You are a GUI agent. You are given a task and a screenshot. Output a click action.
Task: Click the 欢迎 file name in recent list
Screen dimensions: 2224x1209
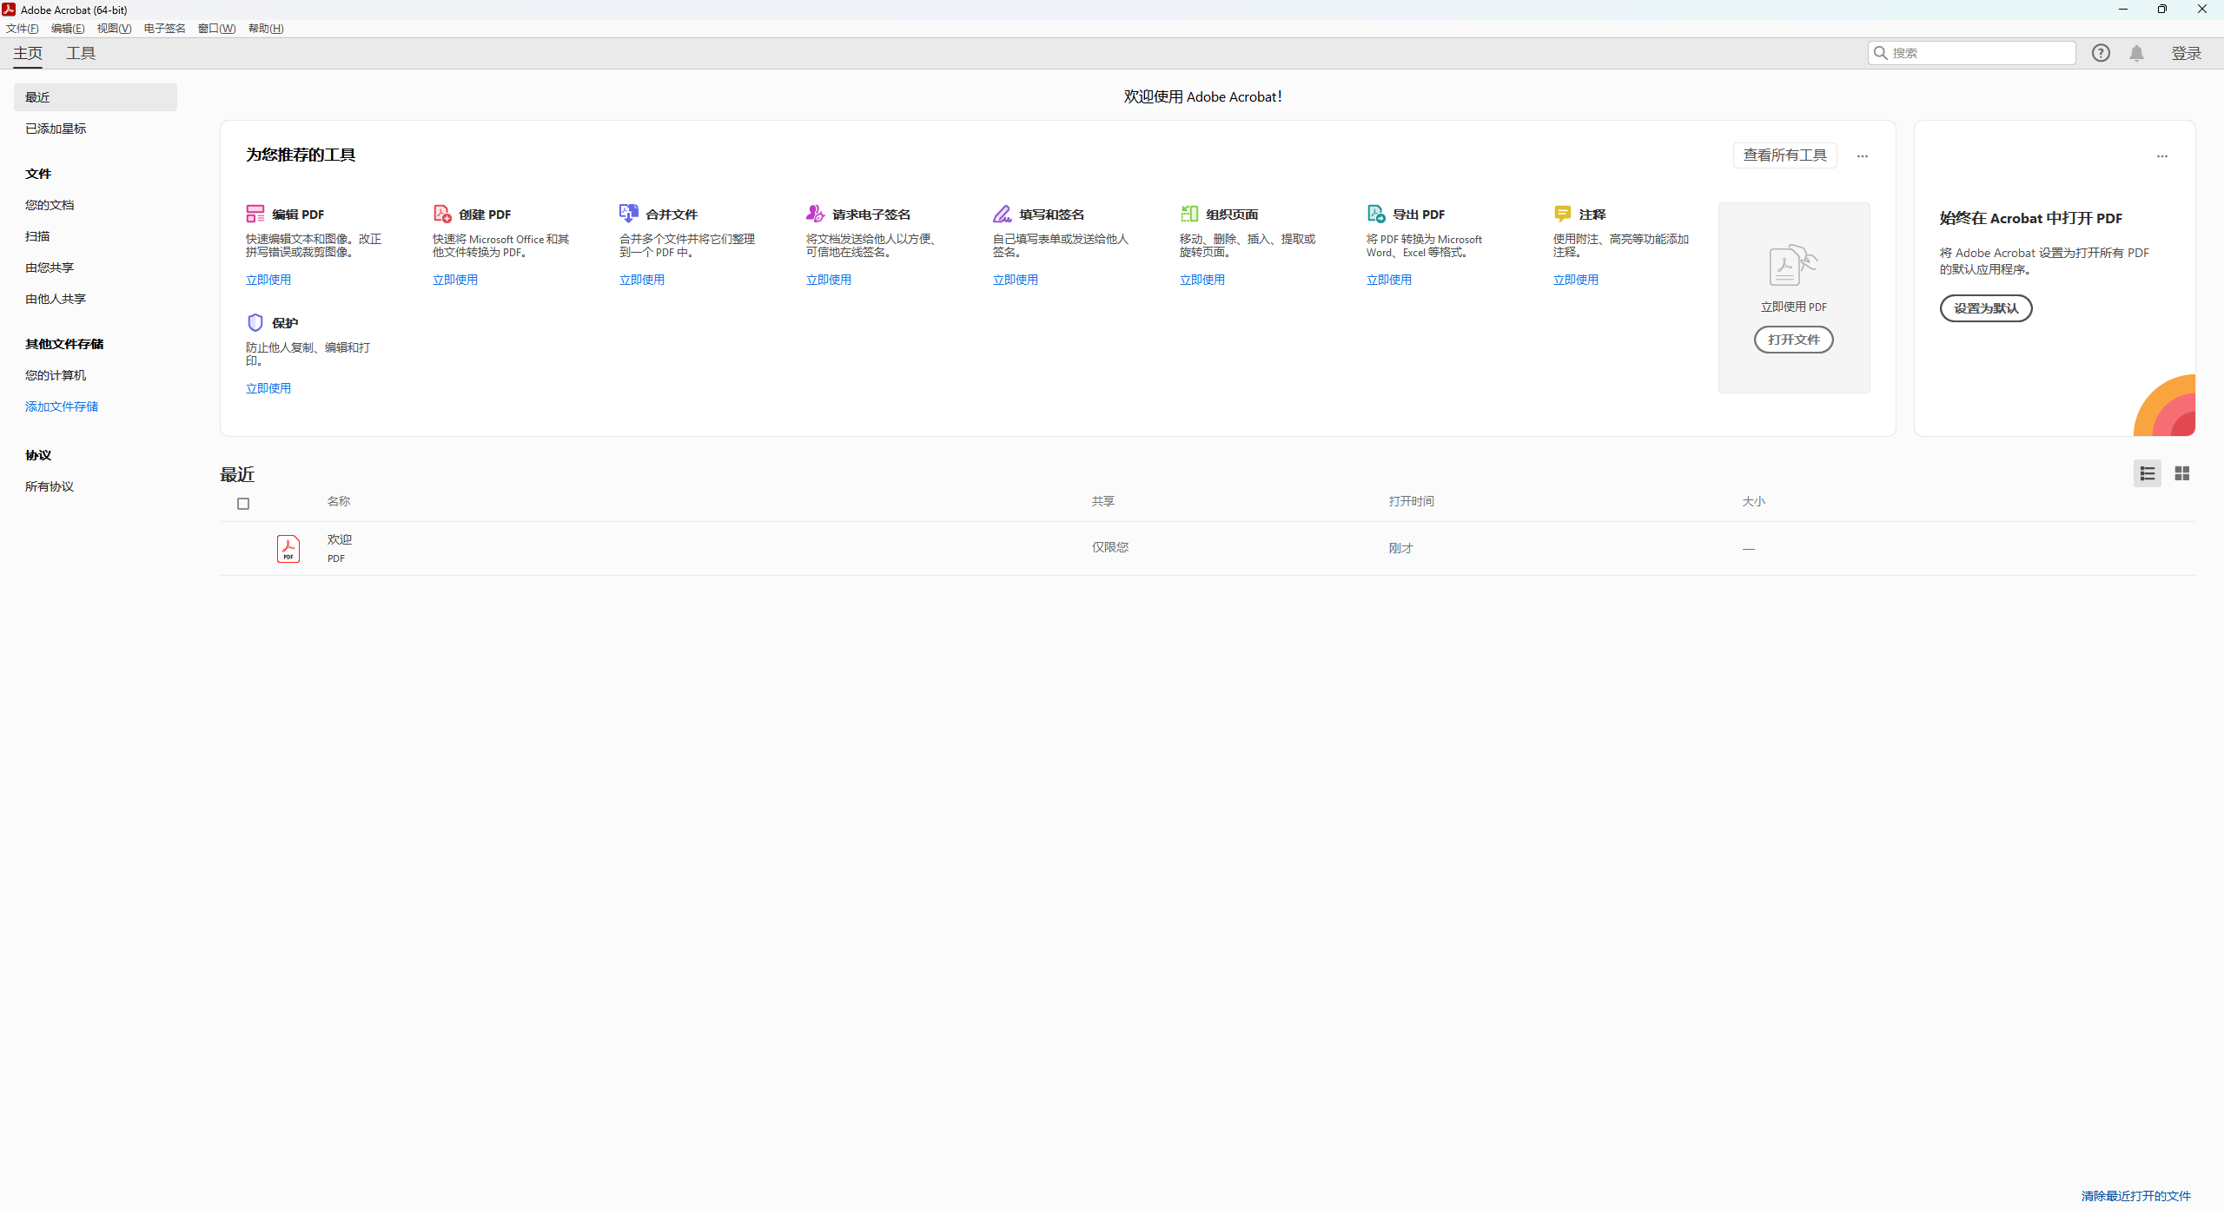340,539
